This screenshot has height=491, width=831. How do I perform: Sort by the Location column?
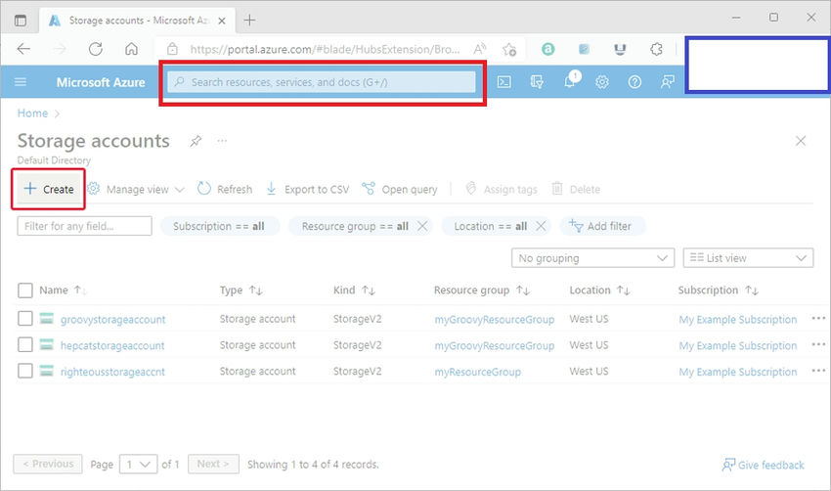point(599,290)
